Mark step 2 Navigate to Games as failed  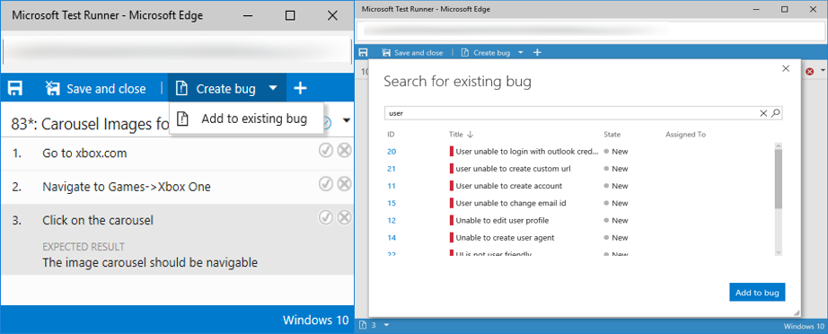point(344,184)
